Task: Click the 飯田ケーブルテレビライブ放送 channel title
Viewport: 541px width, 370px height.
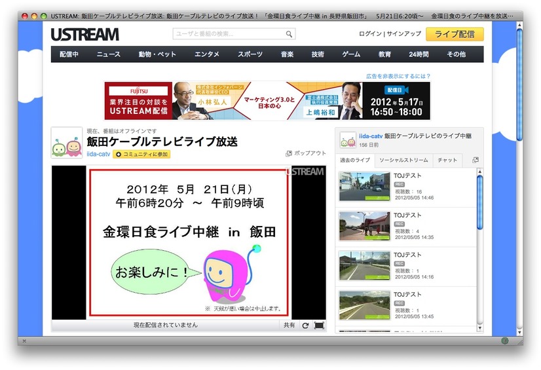Action: click(x=162, y=141)
